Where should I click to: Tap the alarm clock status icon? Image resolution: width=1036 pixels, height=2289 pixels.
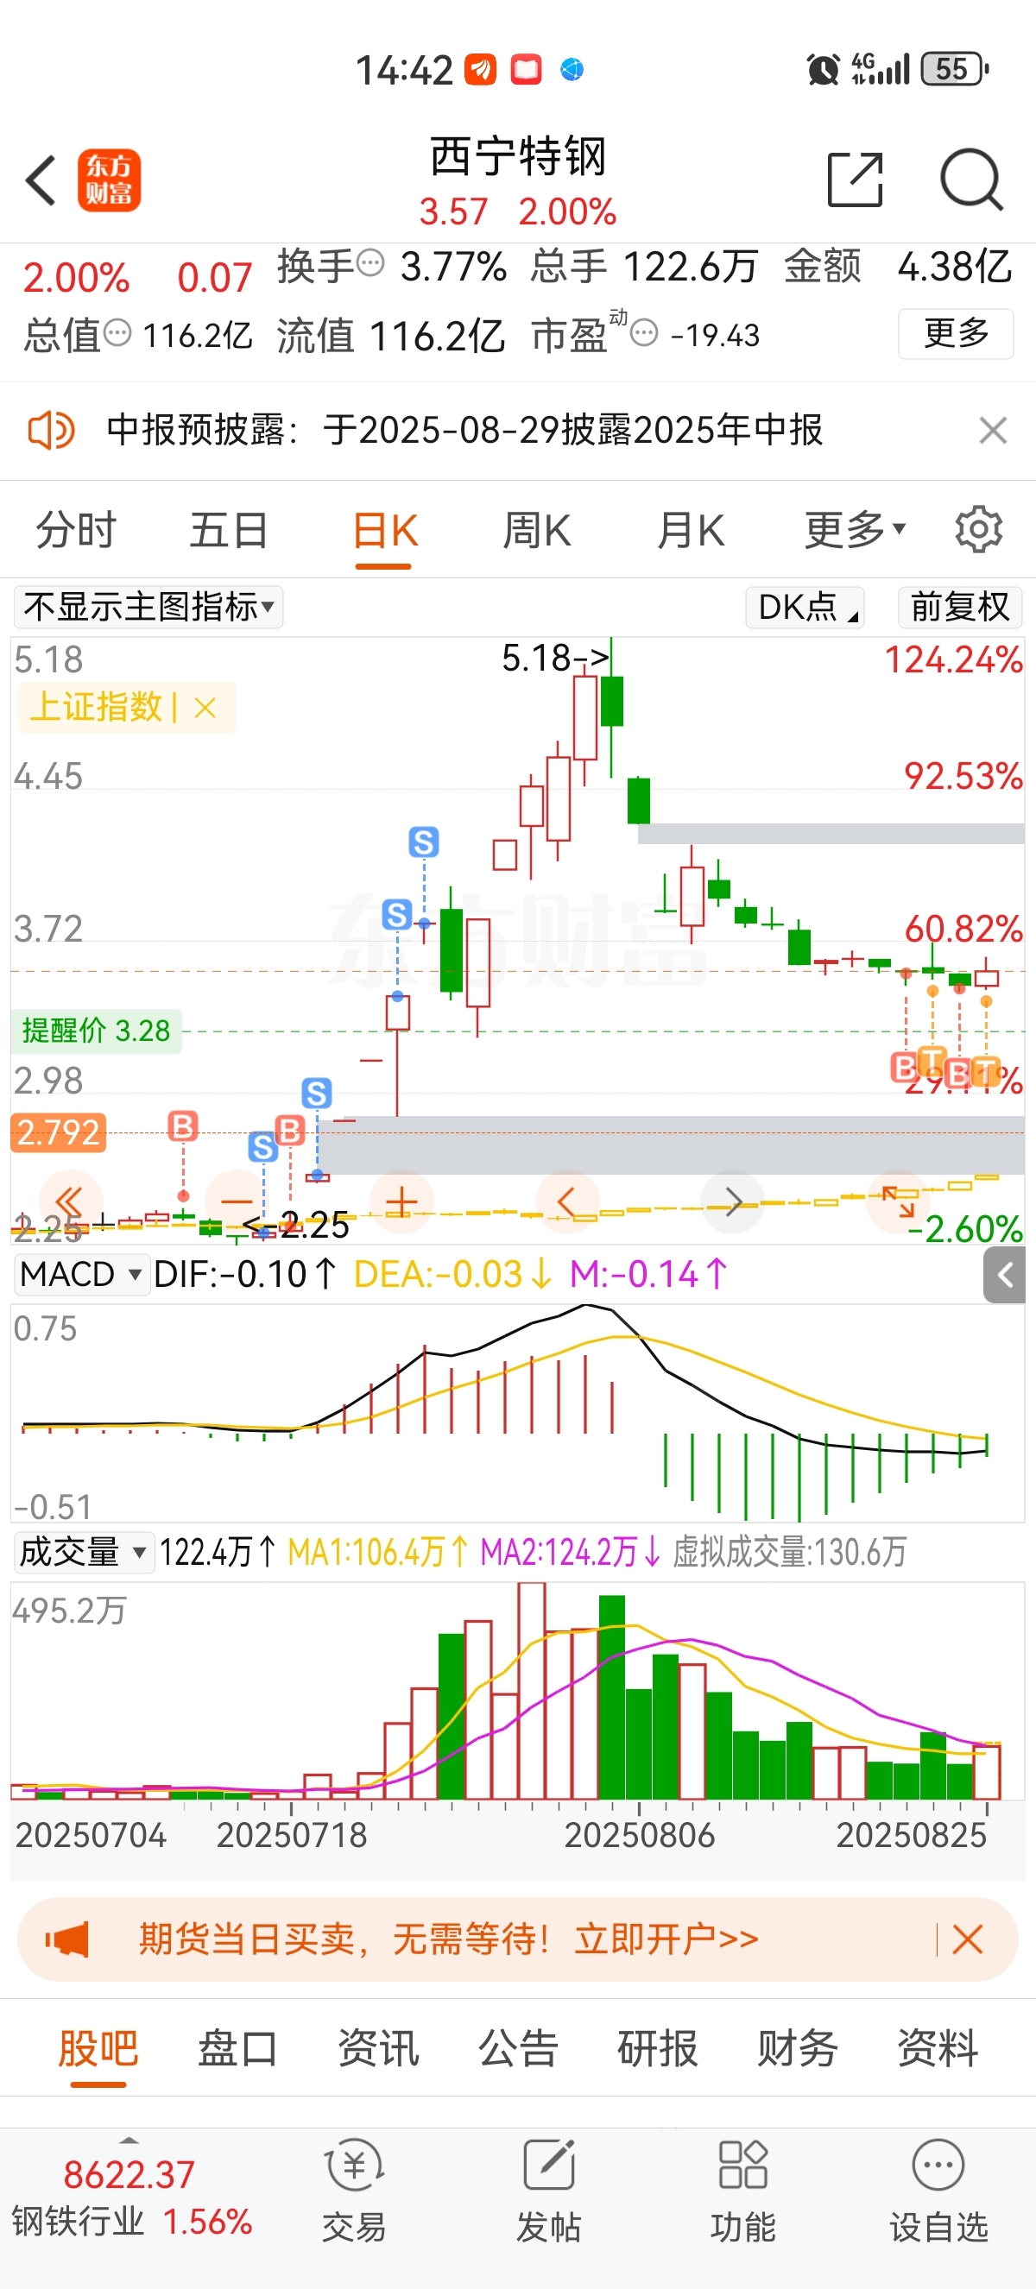click(x=823, y=69)
